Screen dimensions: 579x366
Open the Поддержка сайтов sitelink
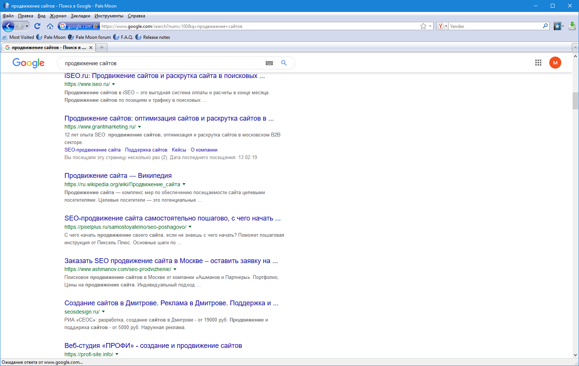click(146, 150)
